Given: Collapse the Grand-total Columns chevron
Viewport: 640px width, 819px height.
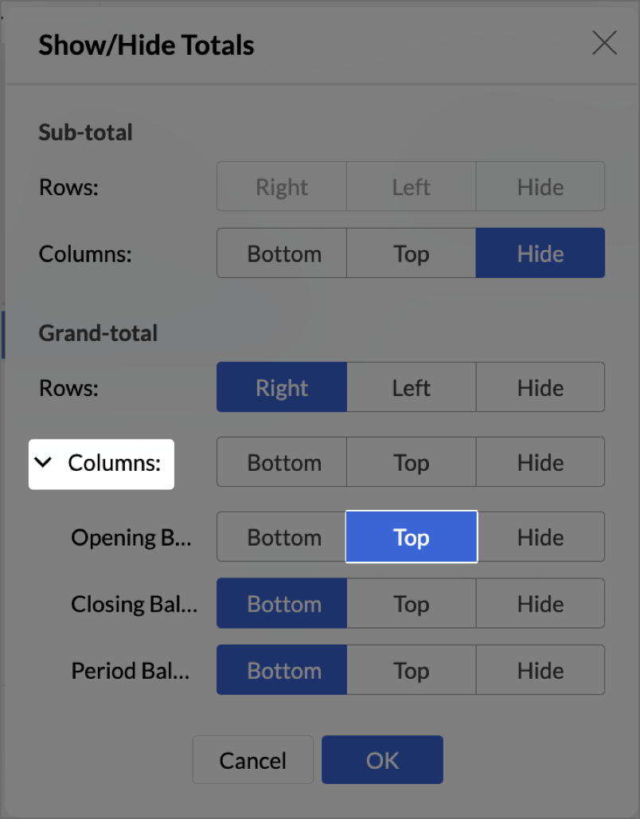Looking at the screenshot, I should (45, 463).
